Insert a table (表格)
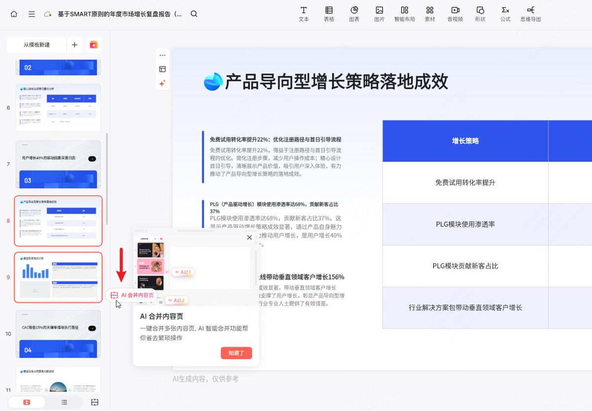This screenshot has height=411, width=592. pos(329,14)
